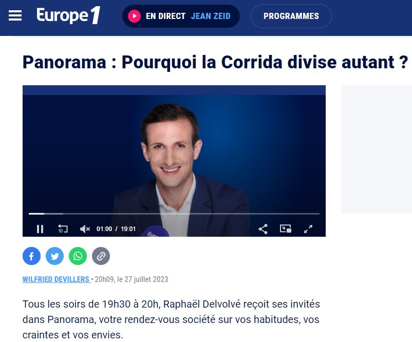
Task: Toggle picture-in-picture mode
Action: click(286, 229)
